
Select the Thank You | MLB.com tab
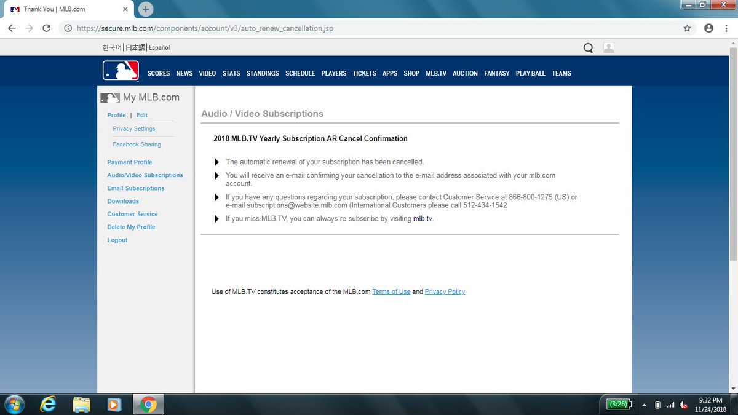point(69,9)
